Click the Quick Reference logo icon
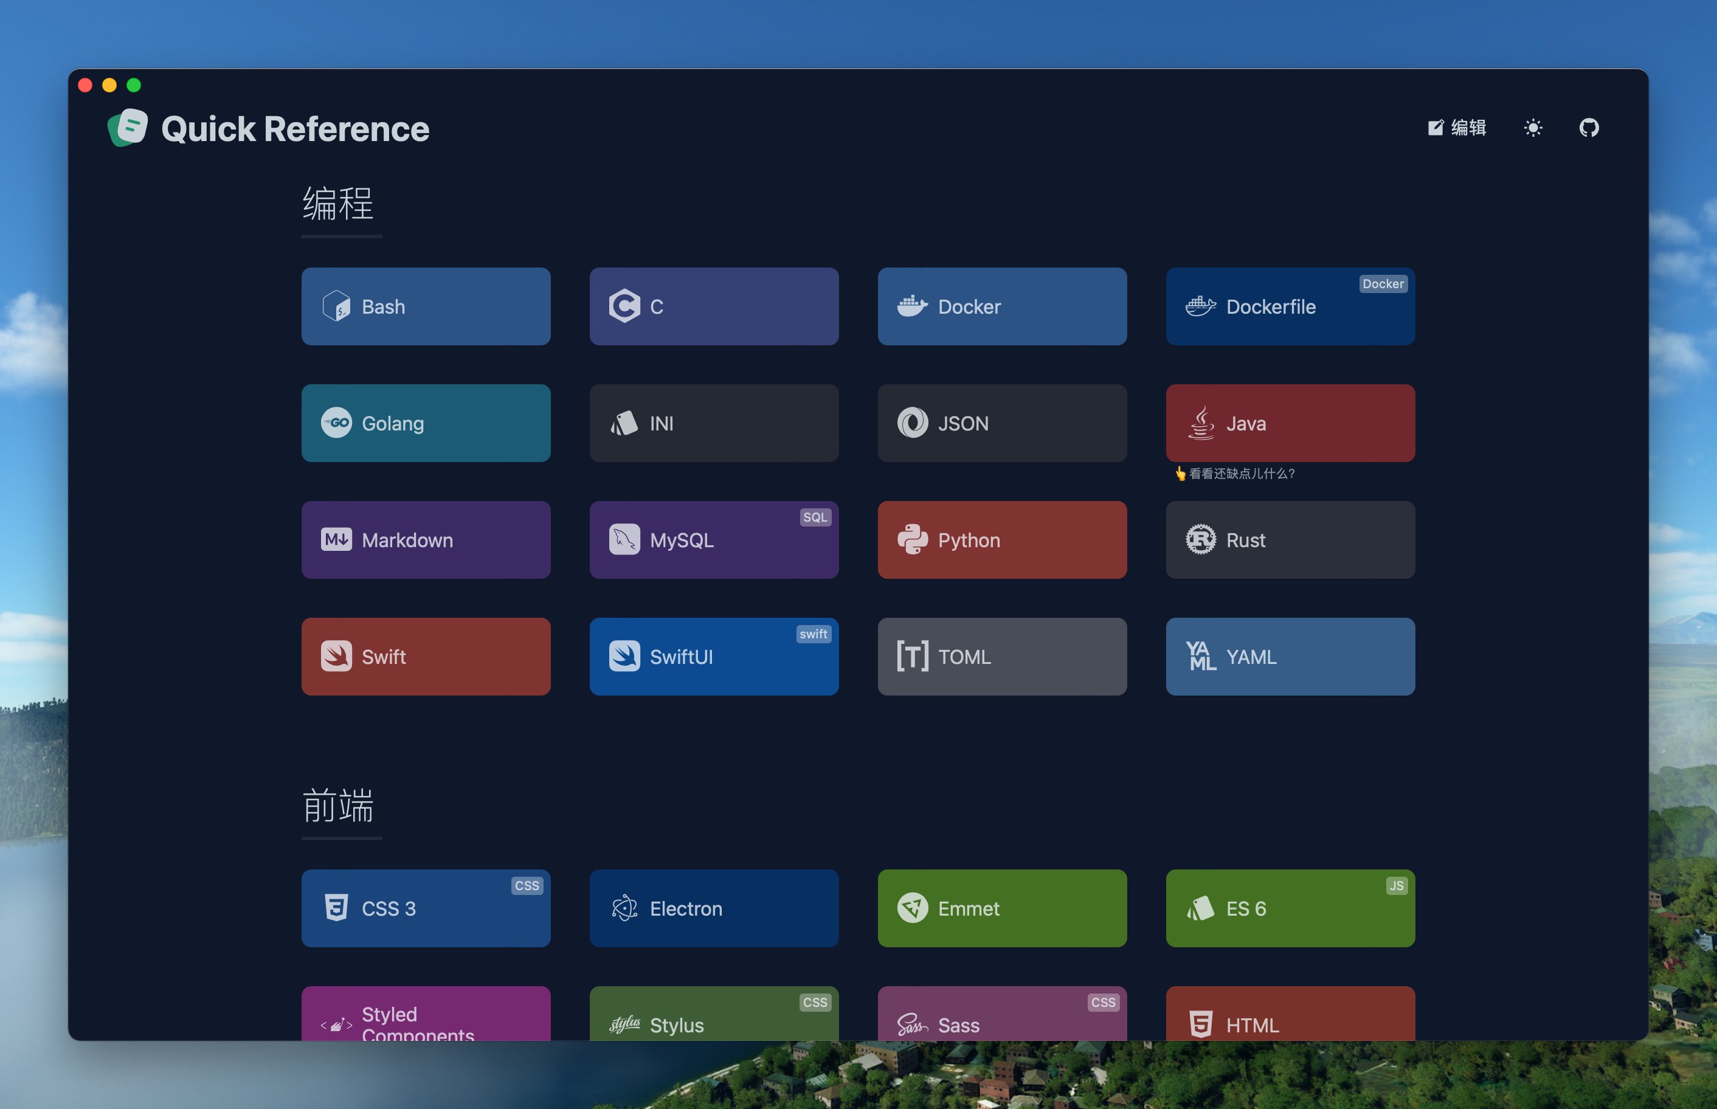This screenshot has height=1109, width=1717. point(128,128)
